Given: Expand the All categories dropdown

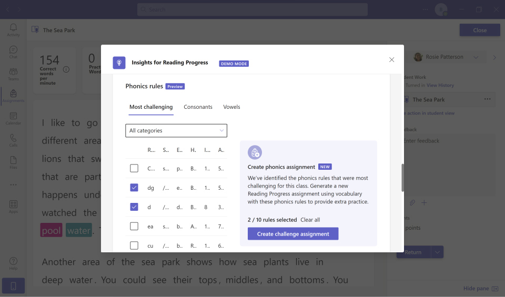Looking at the screenshot, I should tap(176, 130).
